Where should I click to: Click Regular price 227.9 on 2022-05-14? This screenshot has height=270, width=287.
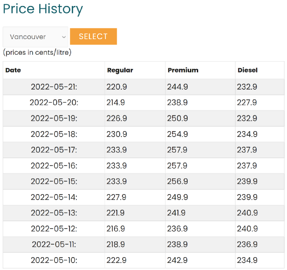117,197
